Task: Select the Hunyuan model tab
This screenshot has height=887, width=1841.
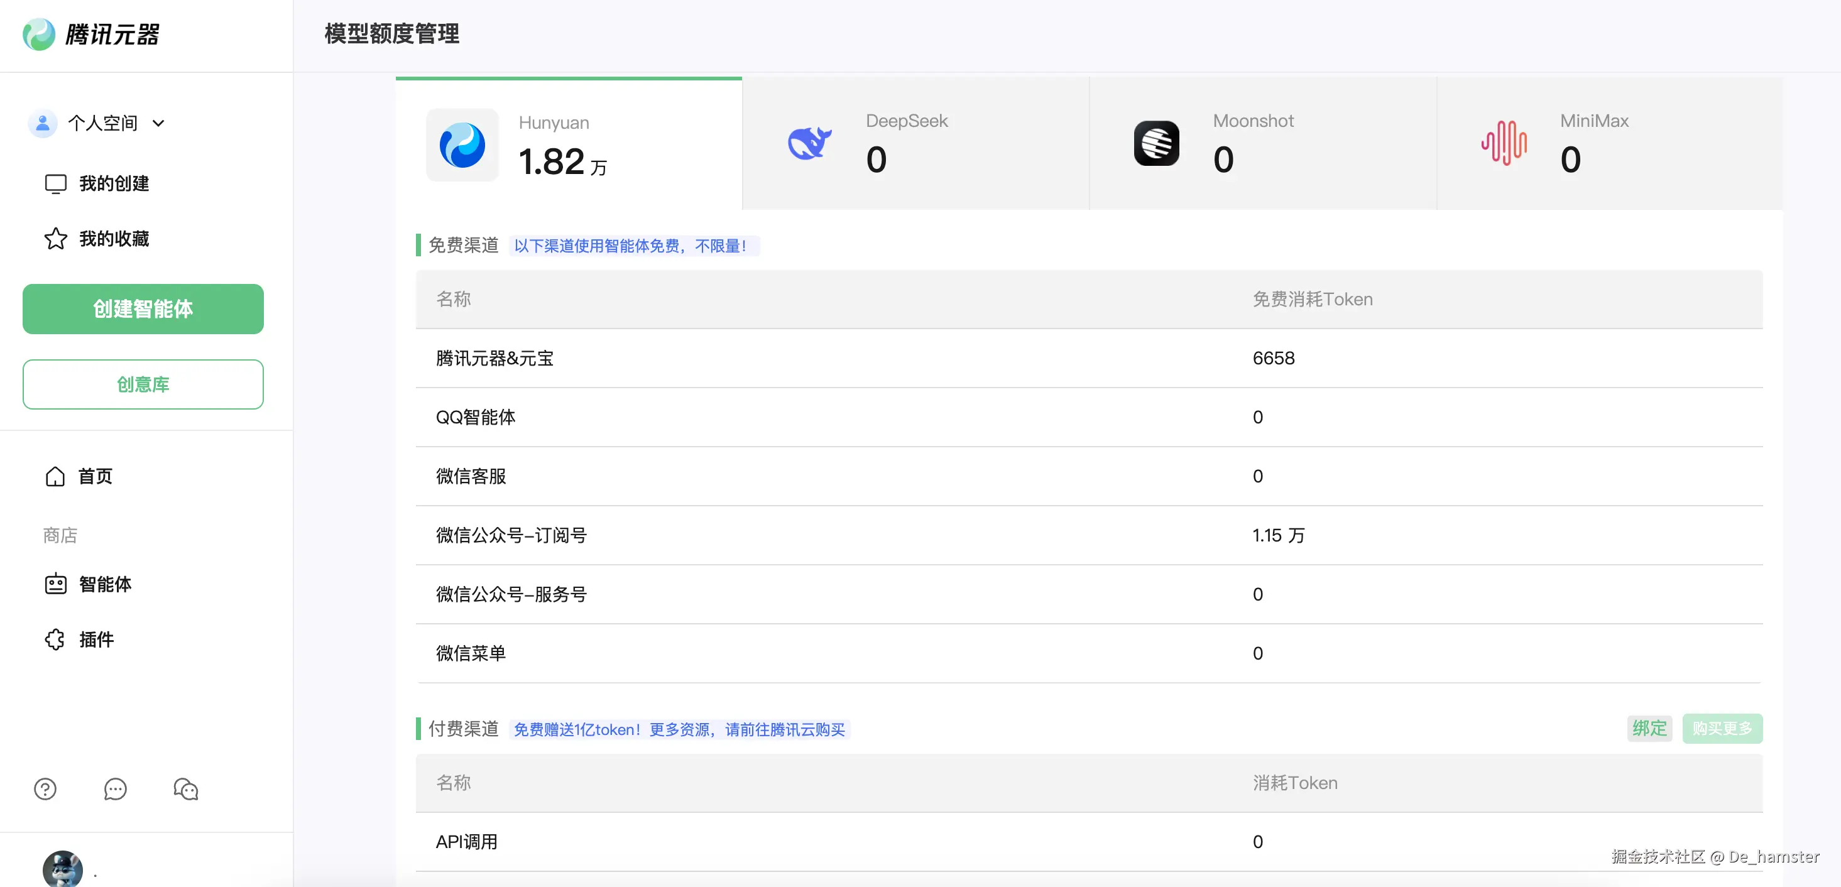Action: coord(569,144)
